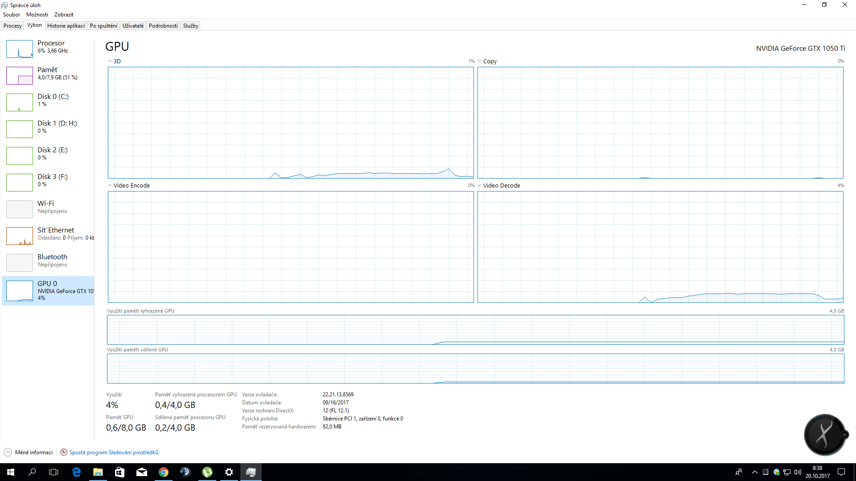856x481 pixels.
Task: Select the Disk 0 (C:) entry
Action: tap(53, 97)
